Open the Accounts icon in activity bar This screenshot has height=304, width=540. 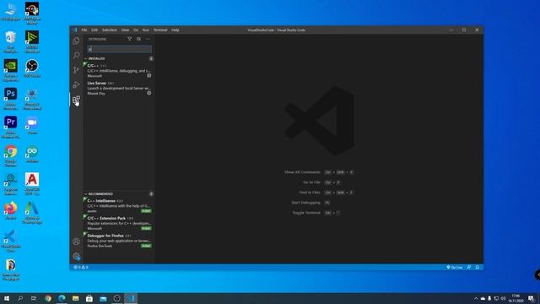coord(76,242)
